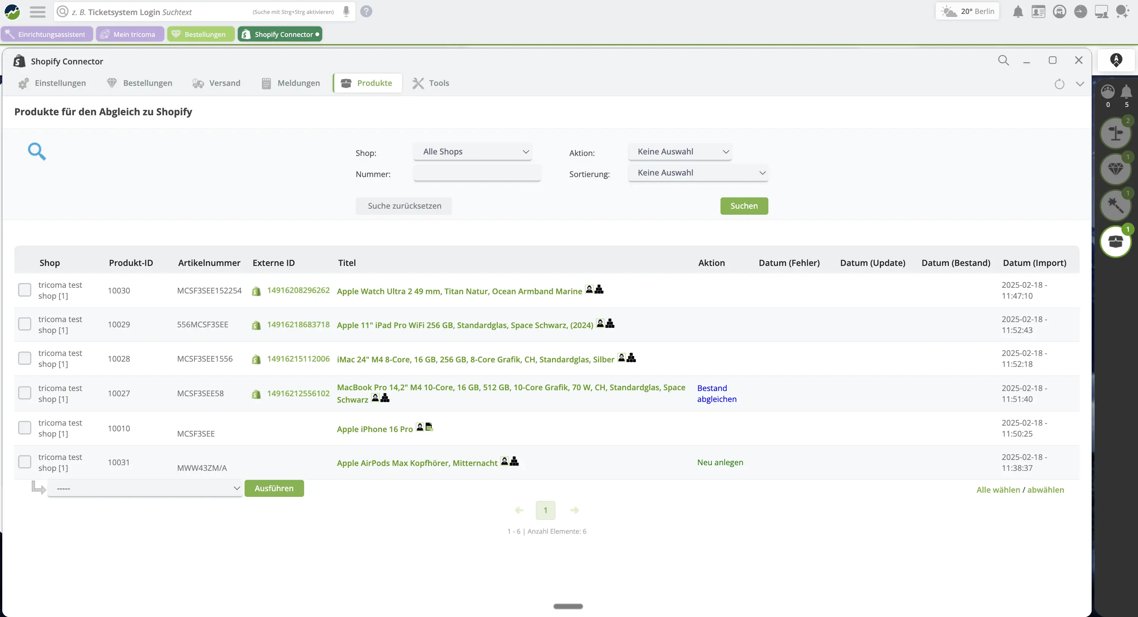The width and height of the screenshot is (1138, 617).
Task: Select checkbox for product 10028
Action: pos(25,358)
